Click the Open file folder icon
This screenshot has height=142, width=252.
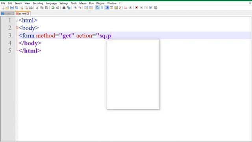click(x=7, y=8)
